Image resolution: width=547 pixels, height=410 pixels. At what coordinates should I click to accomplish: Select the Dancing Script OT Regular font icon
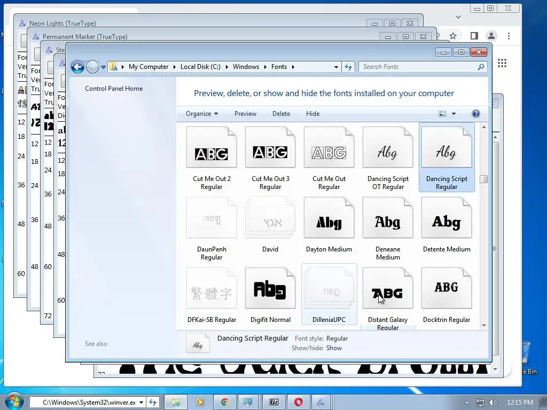pos(388,147)
